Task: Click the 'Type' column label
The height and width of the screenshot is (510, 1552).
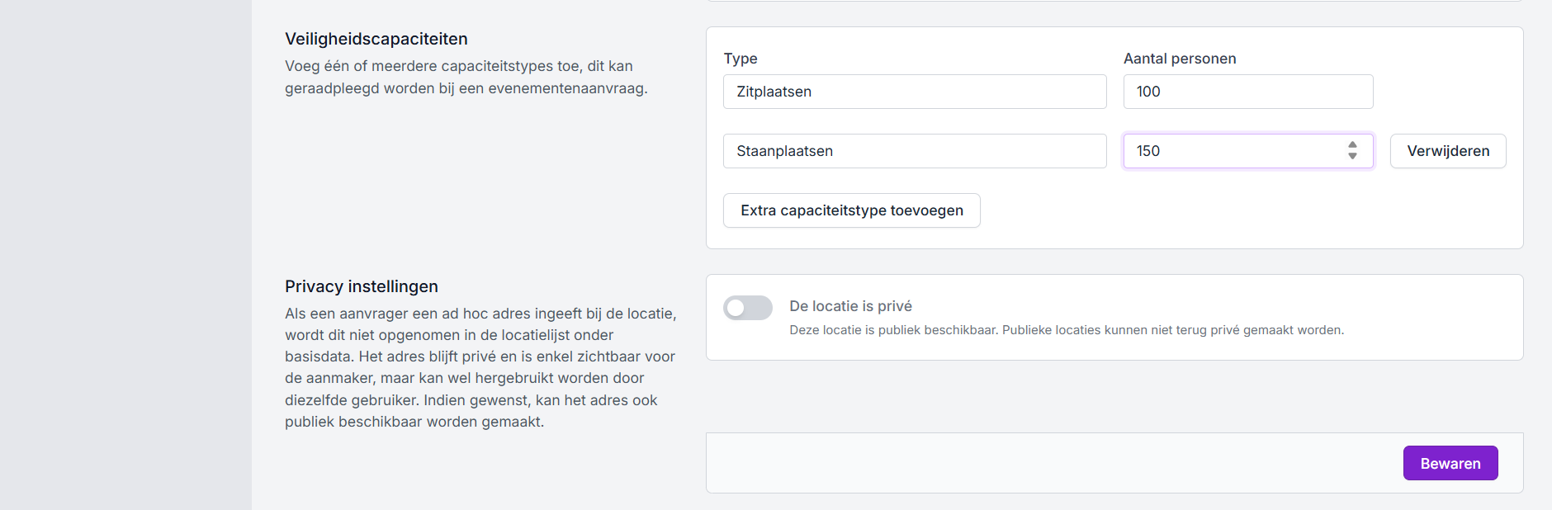Action: 740,59
